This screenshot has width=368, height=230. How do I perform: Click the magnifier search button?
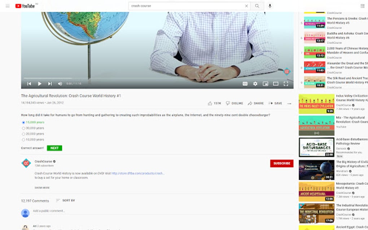click(257, 6)
